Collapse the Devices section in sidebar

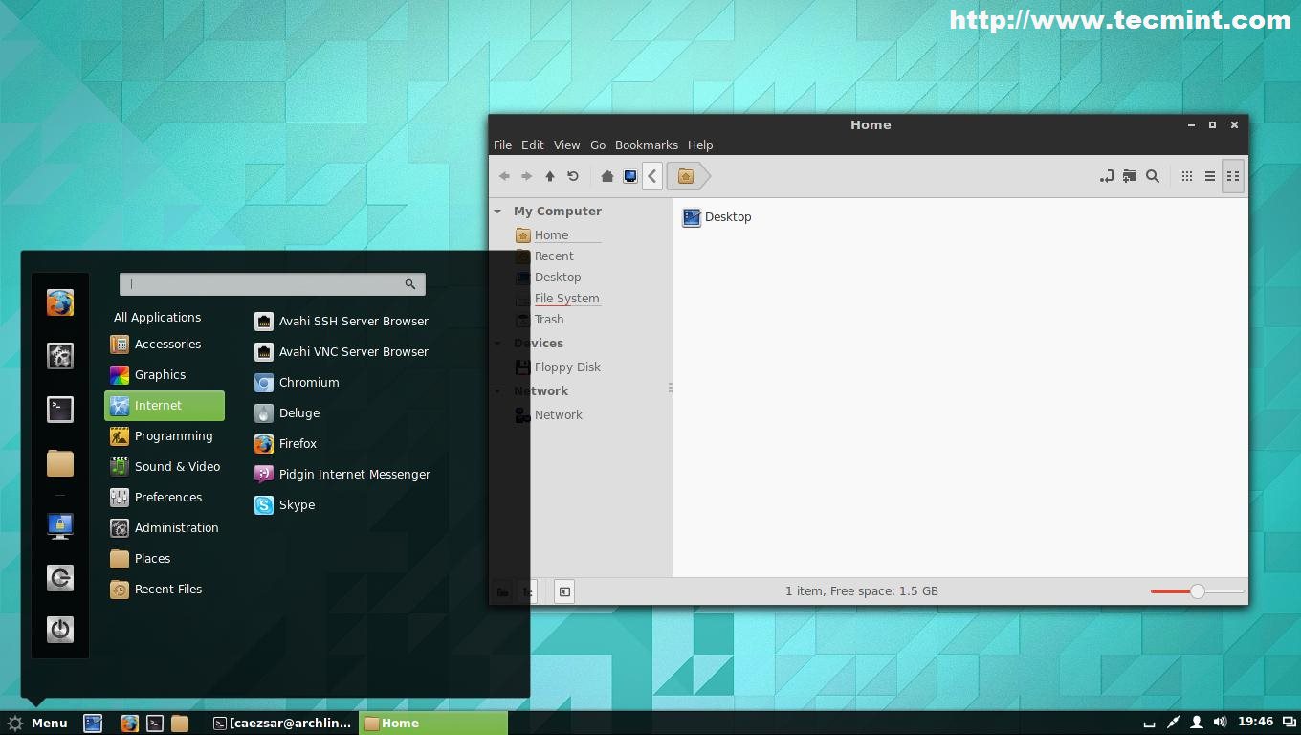tap(497, 344)
